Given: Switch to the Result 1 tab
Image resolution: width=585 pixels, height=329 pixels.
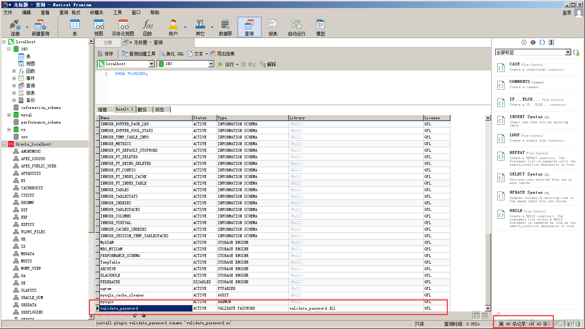Looking at the screenshot, I should tap(124, 109).
